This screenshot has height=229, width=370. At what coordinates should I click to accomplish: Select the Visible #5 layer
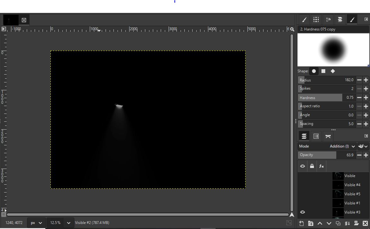(x=352, y=194)
